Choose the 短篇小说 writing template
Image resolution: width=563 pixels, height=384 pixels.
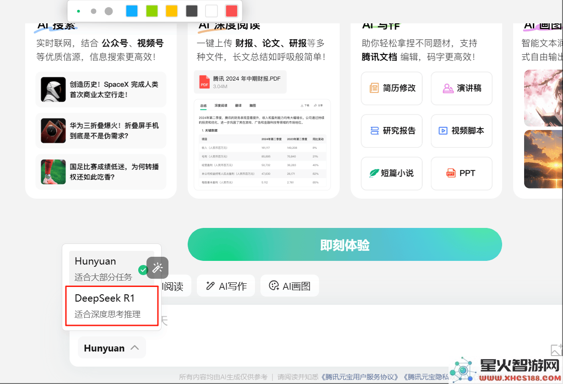pos(392,173)
